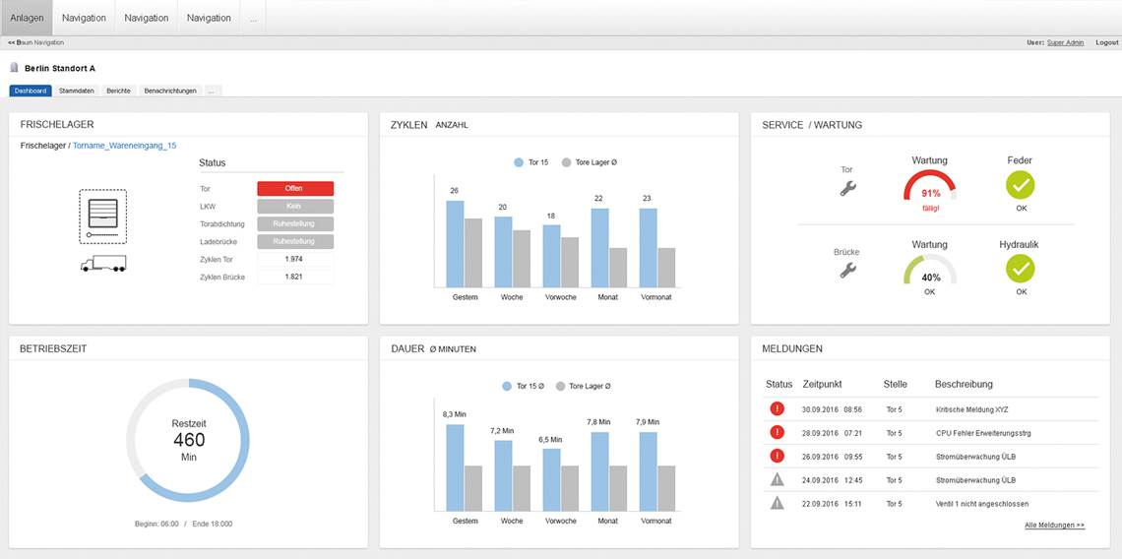
Task: Click red alert icon for Kritische Meldung XYZ
Action: [777, 408]
